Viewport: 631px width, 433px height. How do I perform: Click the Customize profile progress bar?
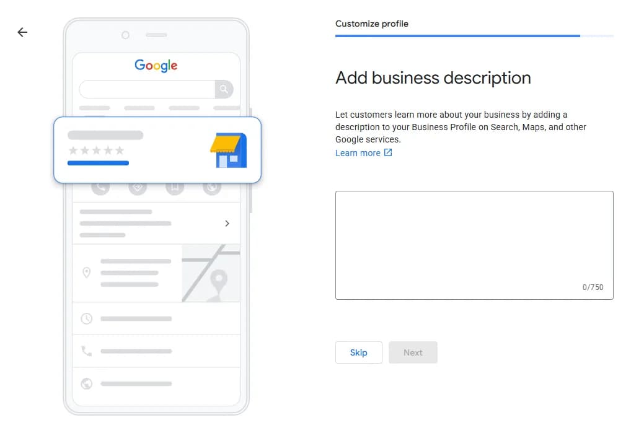tap(474, 36)
